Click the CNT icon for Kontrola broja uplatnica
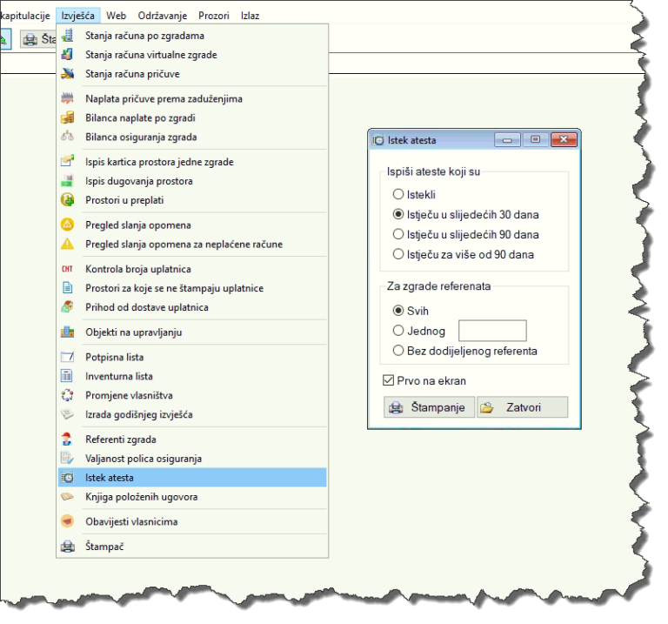The height and width of the screenshot is (624, 668). tap(67, 269)
